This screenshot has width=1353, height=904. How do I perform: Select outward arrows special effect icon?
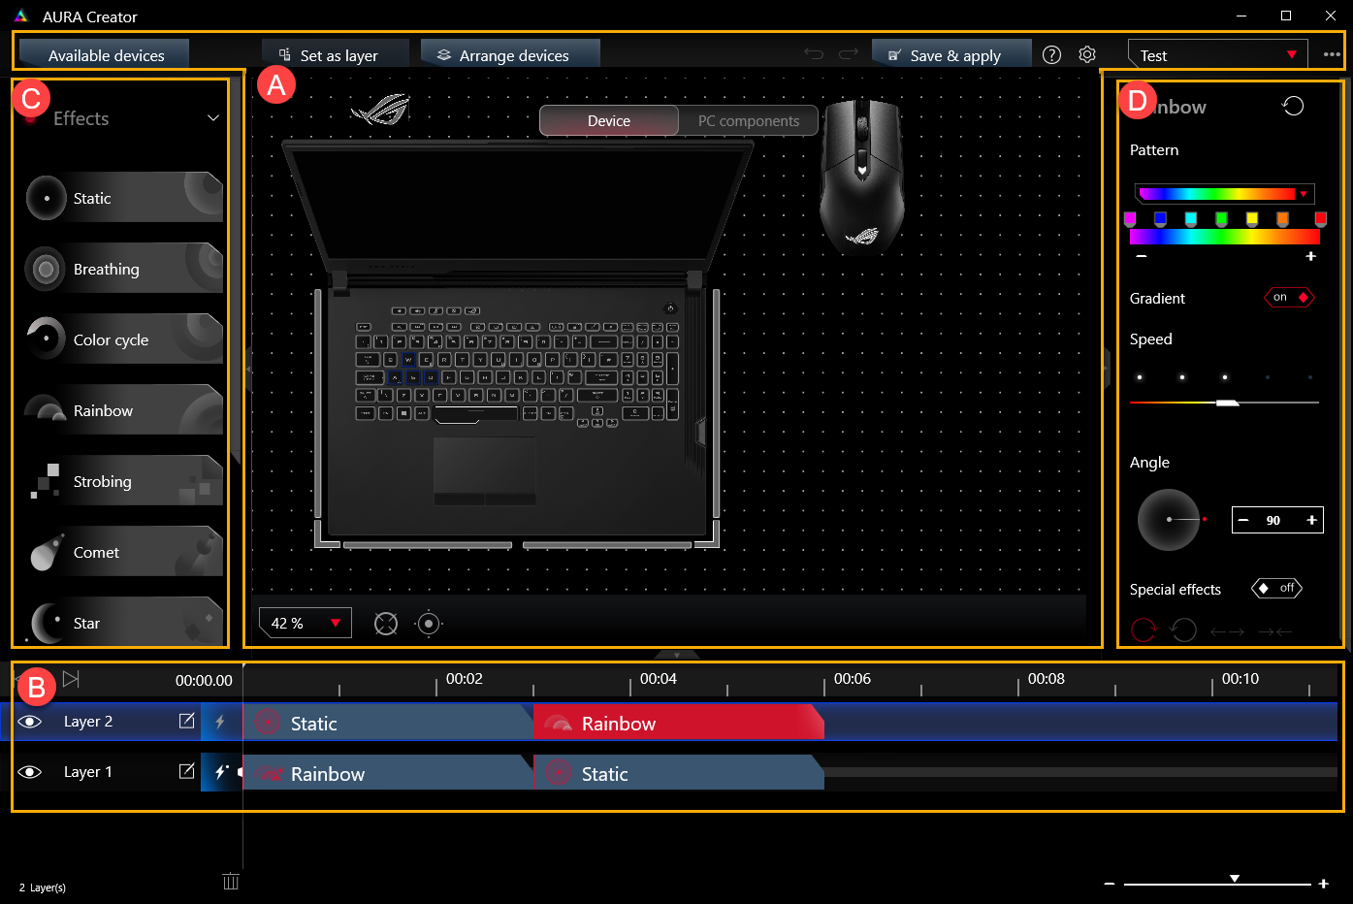1227,631
